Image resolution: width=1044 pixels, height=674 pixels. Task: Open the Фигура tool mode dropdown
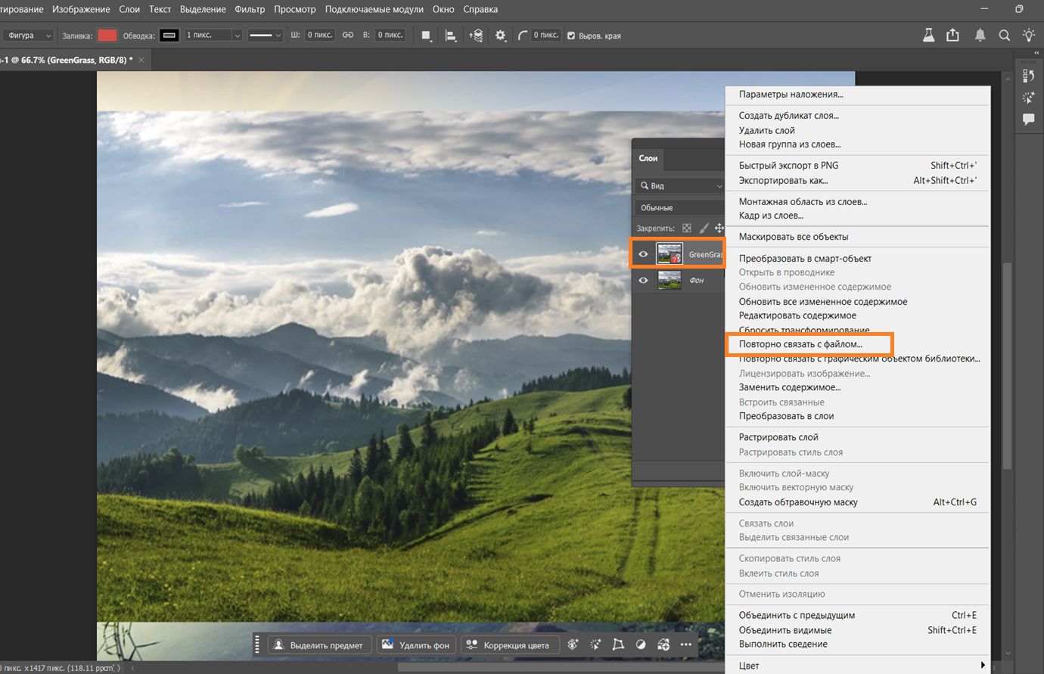click(29, 36)
